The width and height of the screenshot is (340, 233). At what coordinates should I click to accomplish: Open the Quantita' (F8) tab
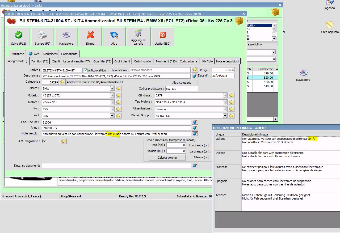click(102, 61)
